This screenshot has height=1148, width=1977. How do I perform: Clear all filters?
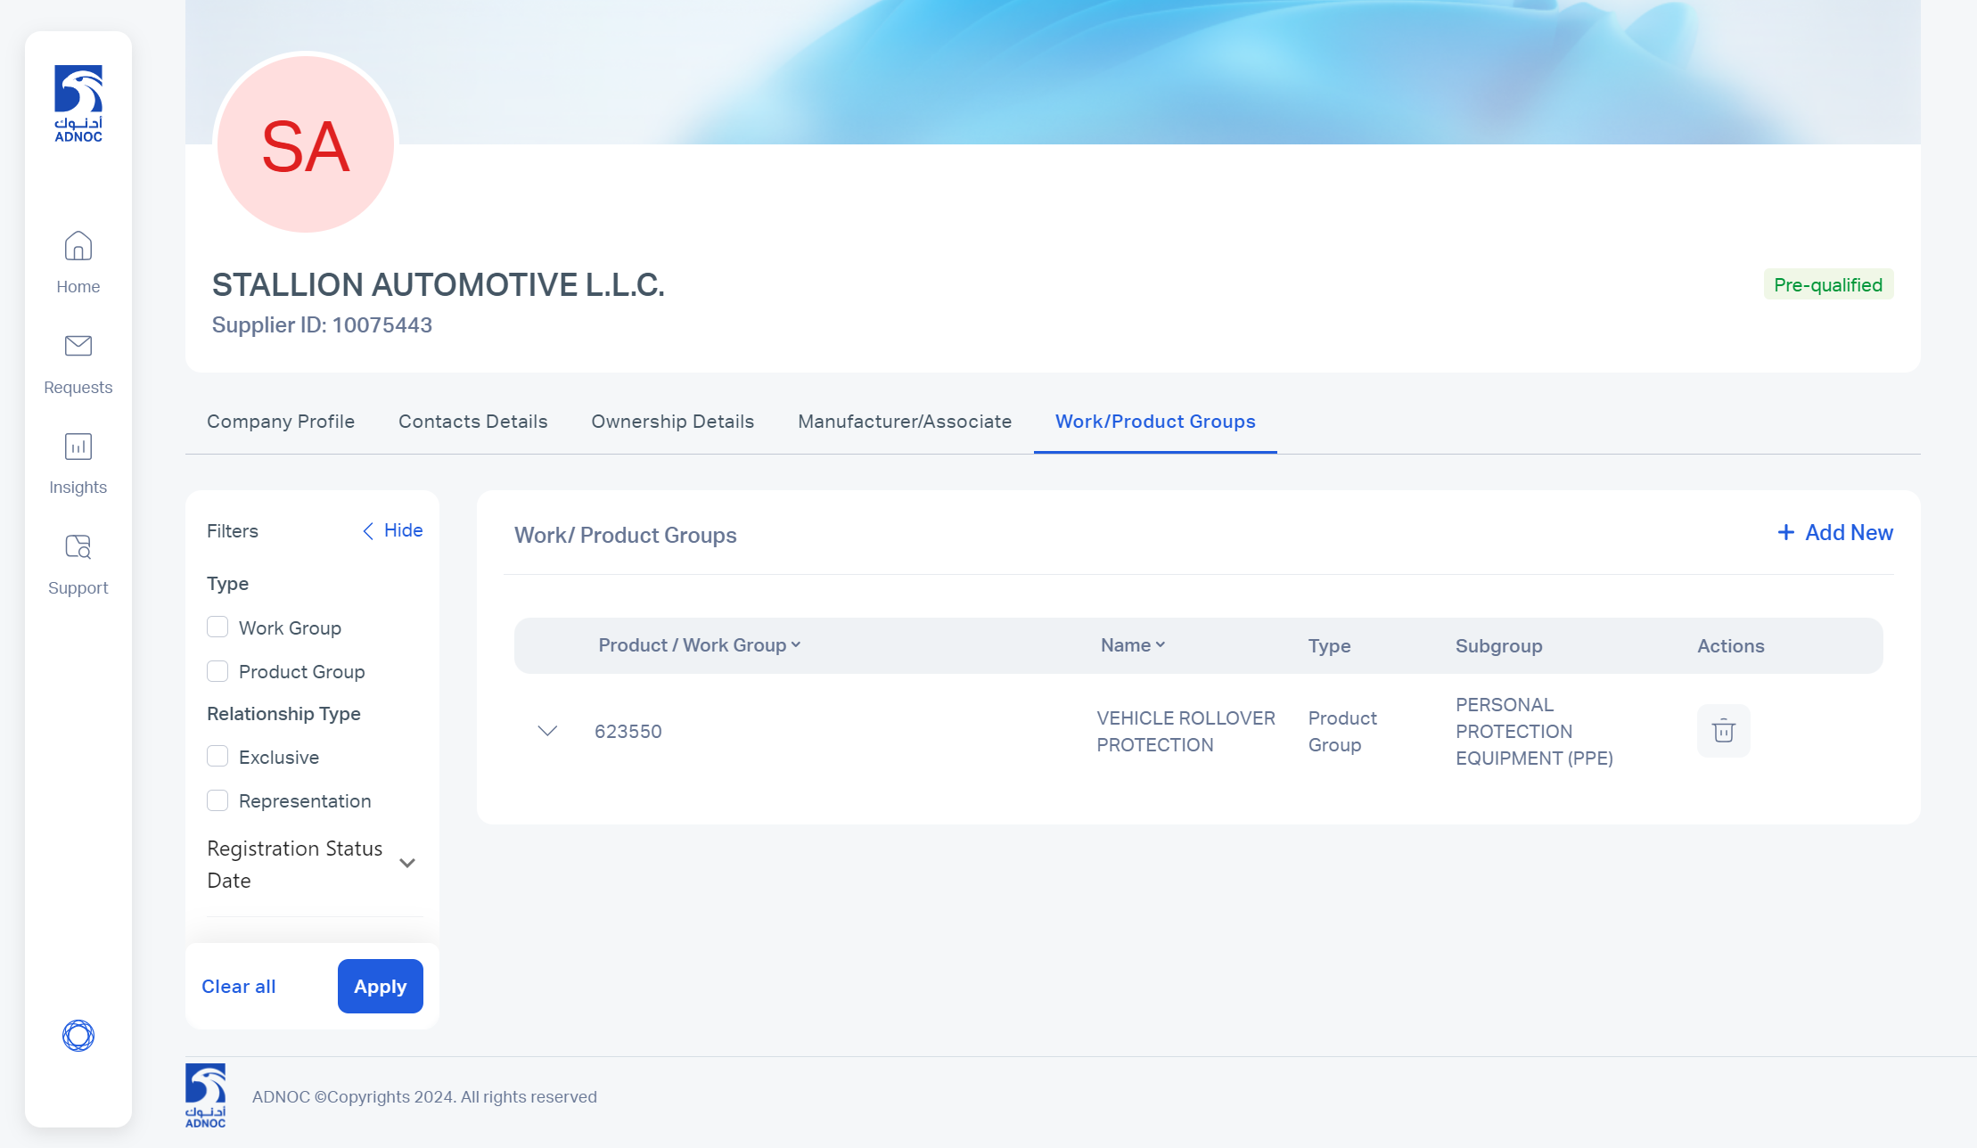pos(239,987)
